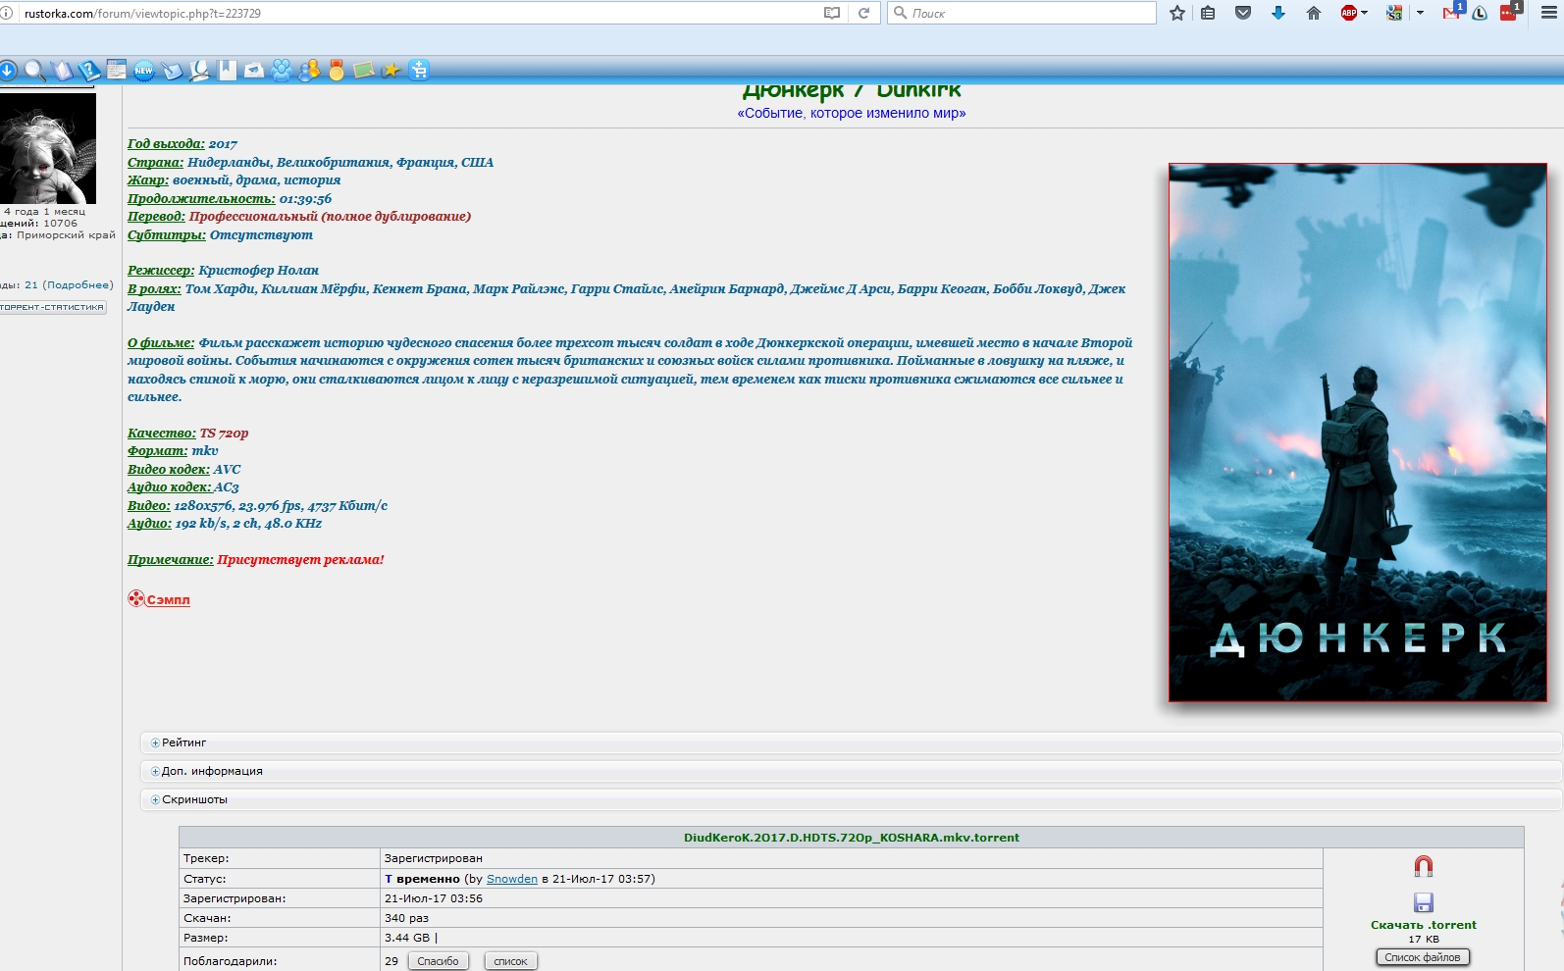Screen dimensions: 1564x971
Task: Click the torrent file name header link
Action: click(852, 838)
